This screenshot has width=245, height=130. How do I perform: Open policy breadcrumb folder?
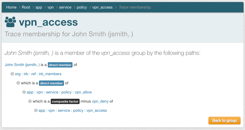click(82, 7)
